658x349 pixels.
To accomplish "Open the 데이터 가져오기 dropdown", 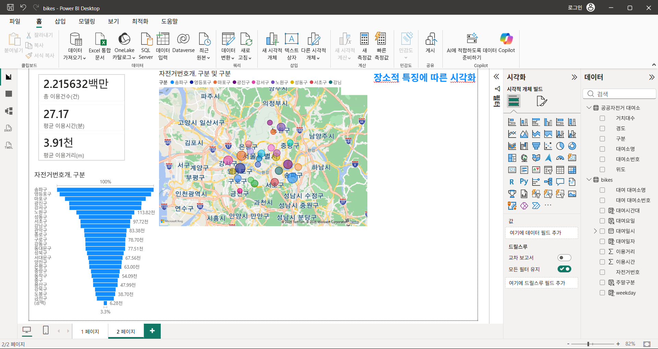I will tap(74, 47).
